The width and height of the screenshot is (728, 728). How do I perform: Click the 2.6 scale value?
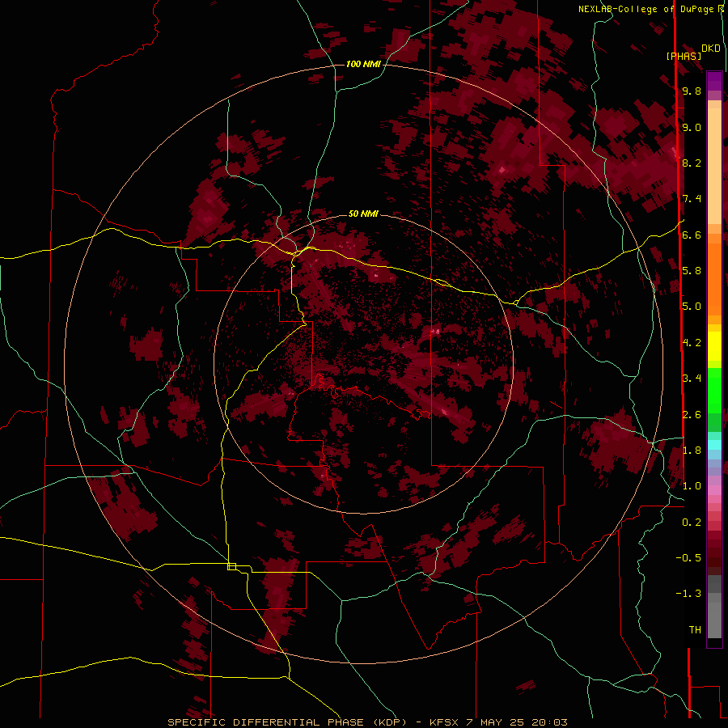point(692,414)
